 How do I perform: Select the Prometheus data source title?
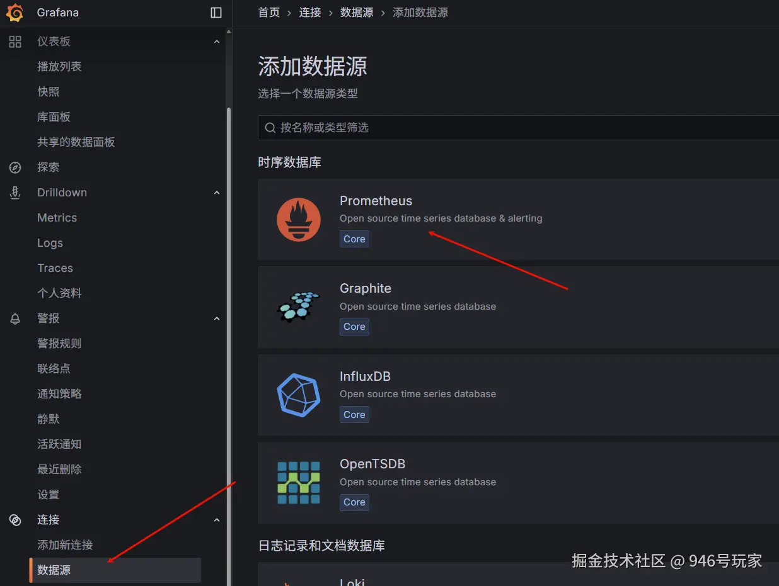click(376, 201)
